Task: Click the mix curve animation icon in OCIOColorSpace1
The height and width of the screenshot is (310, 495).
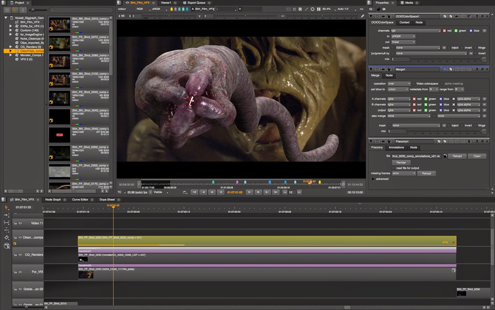Action: coord(484,59)
